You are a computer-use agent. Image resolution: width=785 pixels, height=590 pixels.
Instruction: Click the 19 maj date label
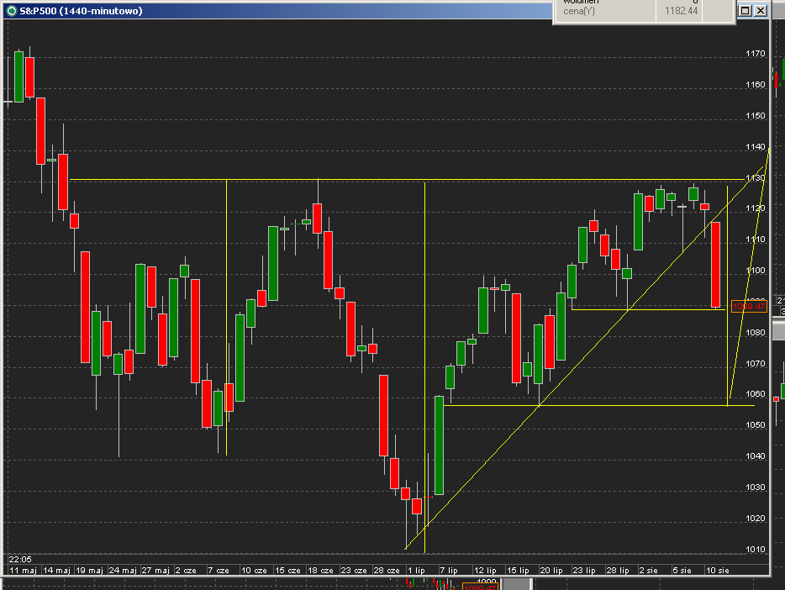89,570
